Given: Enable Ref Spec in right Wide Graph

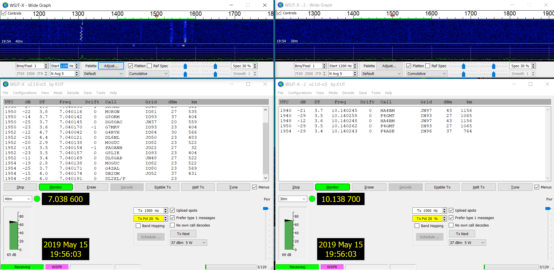Looking at the screenshot, I should [x=428, y=66].
